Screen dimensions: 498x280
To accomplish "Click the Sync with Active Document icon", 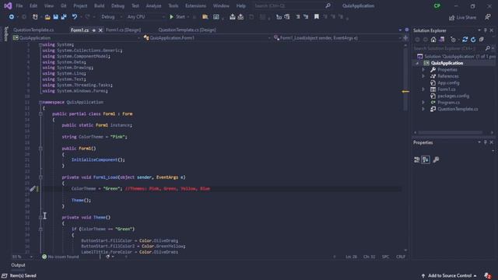I will coord(465,40).
